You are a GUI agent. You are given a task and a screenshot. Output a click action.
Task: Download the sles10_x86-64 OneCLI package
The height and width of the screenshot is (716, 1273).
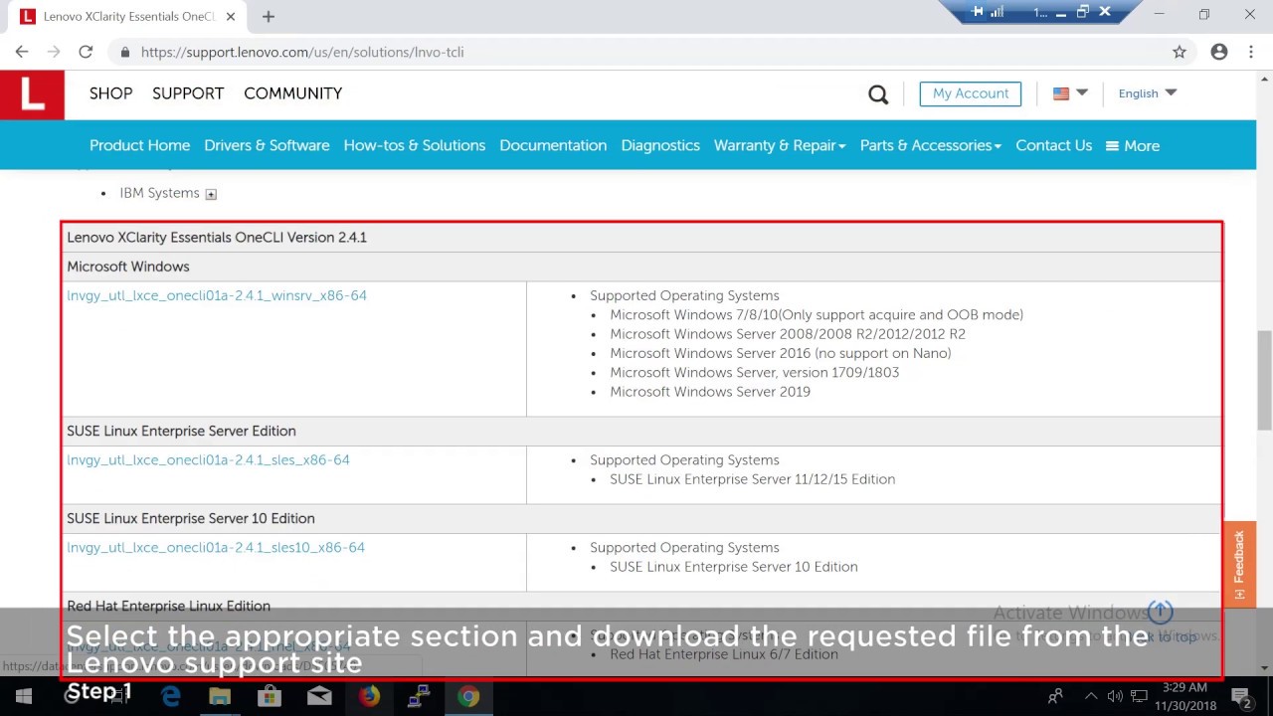click(216, 547)
